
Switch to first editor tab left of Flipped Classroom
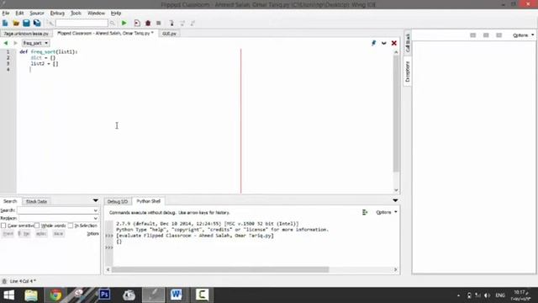[x=26, y=34]
